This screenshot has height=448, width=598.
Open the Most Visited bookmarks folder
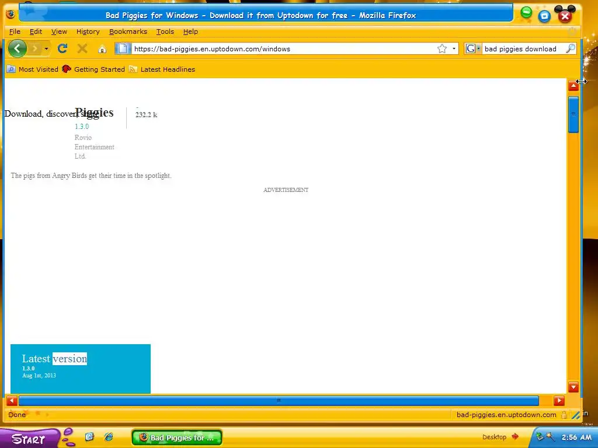click(x=33, y=69)
